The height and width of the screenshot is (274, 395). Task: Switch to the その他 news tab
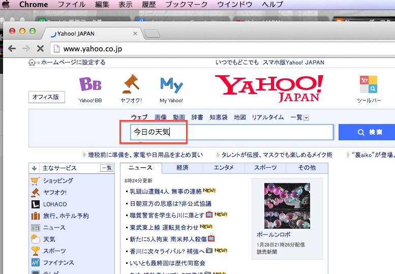(x=307, y=168)
